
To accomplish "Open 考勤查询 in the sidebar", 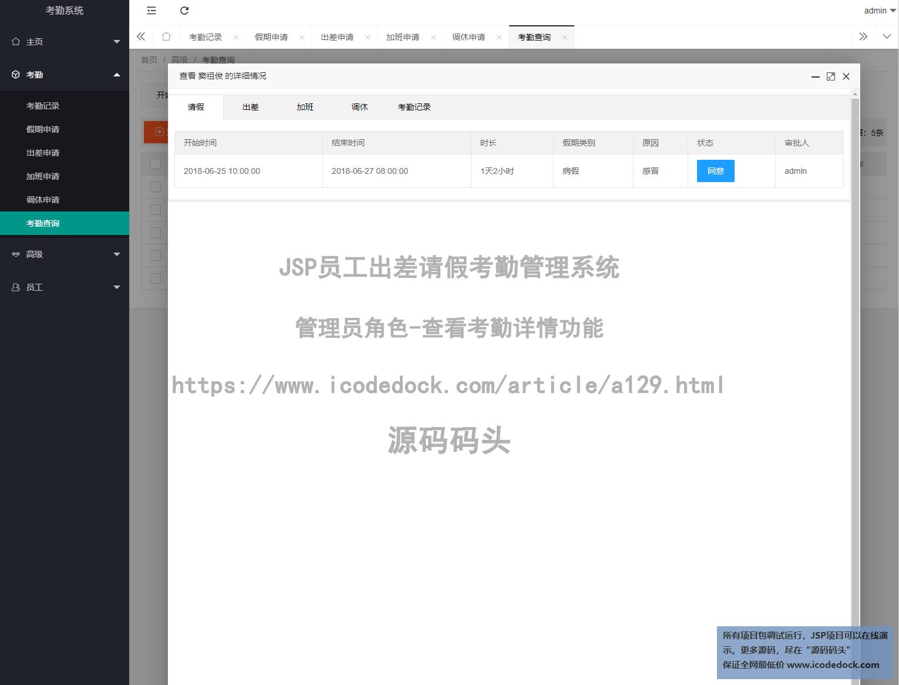I will 65,223.
